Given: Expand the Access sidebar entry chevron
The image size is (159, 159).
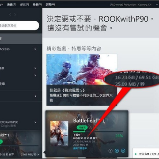Looking at the screenshot, I should (x=35, y=49).
